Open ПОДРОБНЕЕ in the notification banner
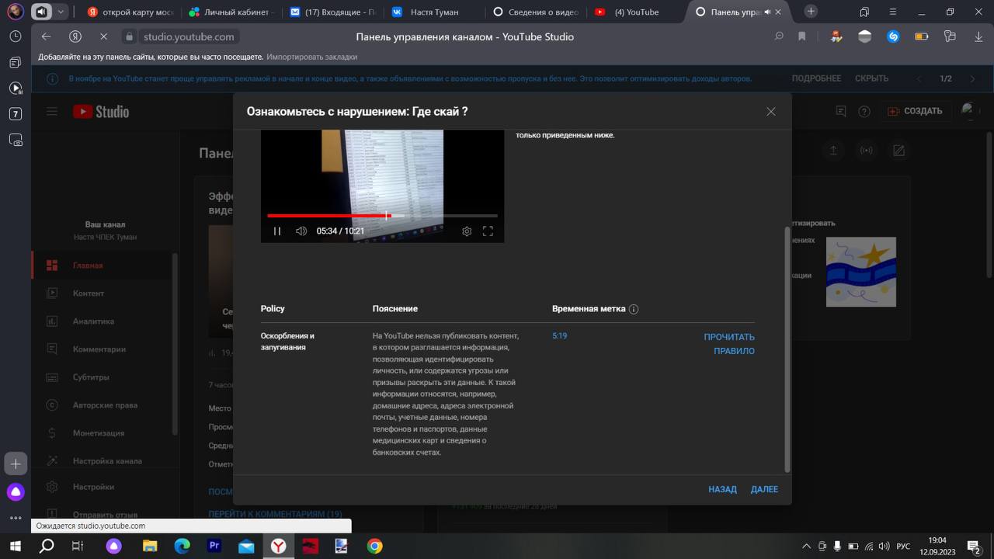Screen dimensions: 994x559 816,78
